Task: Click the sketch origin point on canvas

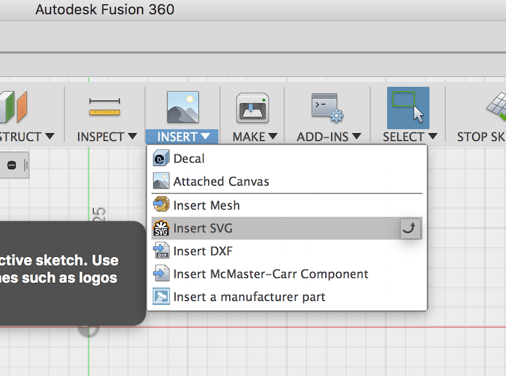Action: pos(89,327)
